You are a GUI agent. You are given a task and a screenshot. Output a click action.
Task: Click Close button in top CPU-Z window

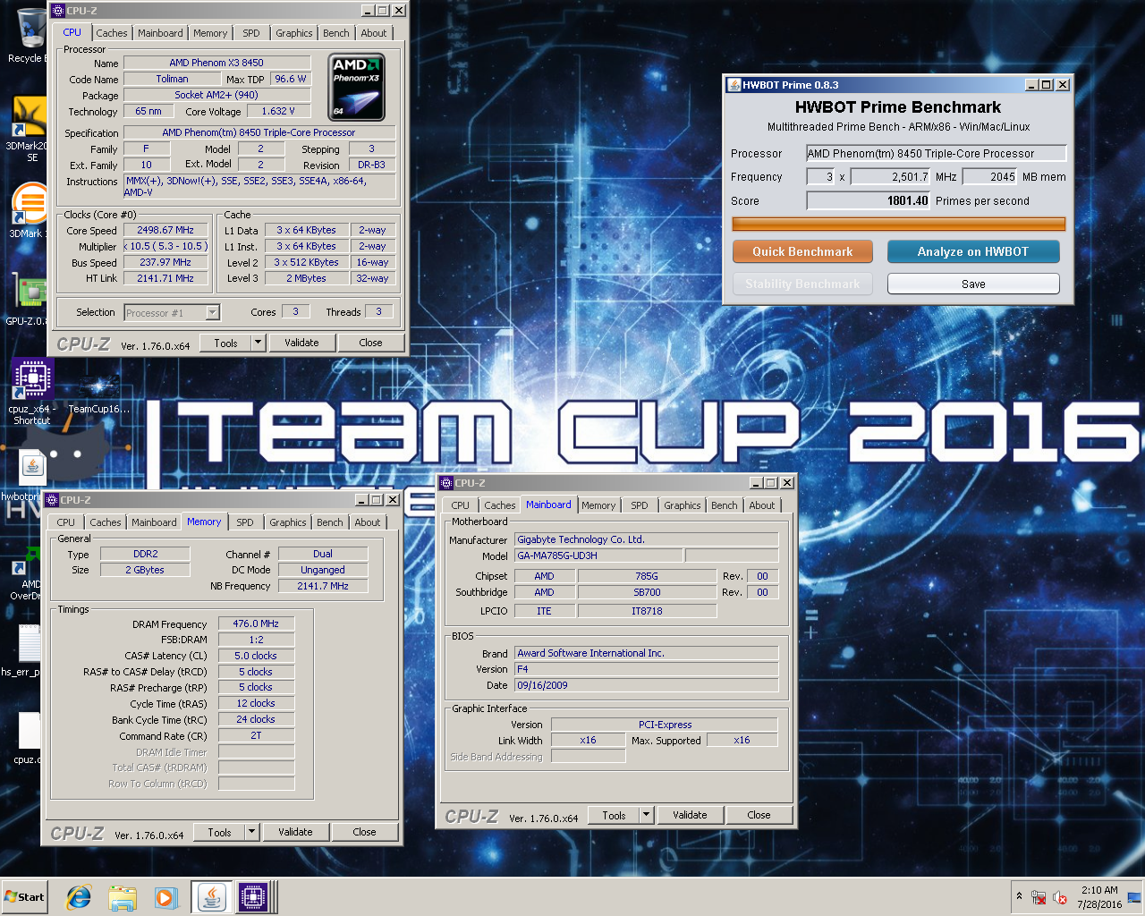pyautogui.click(x=370, y=343)
